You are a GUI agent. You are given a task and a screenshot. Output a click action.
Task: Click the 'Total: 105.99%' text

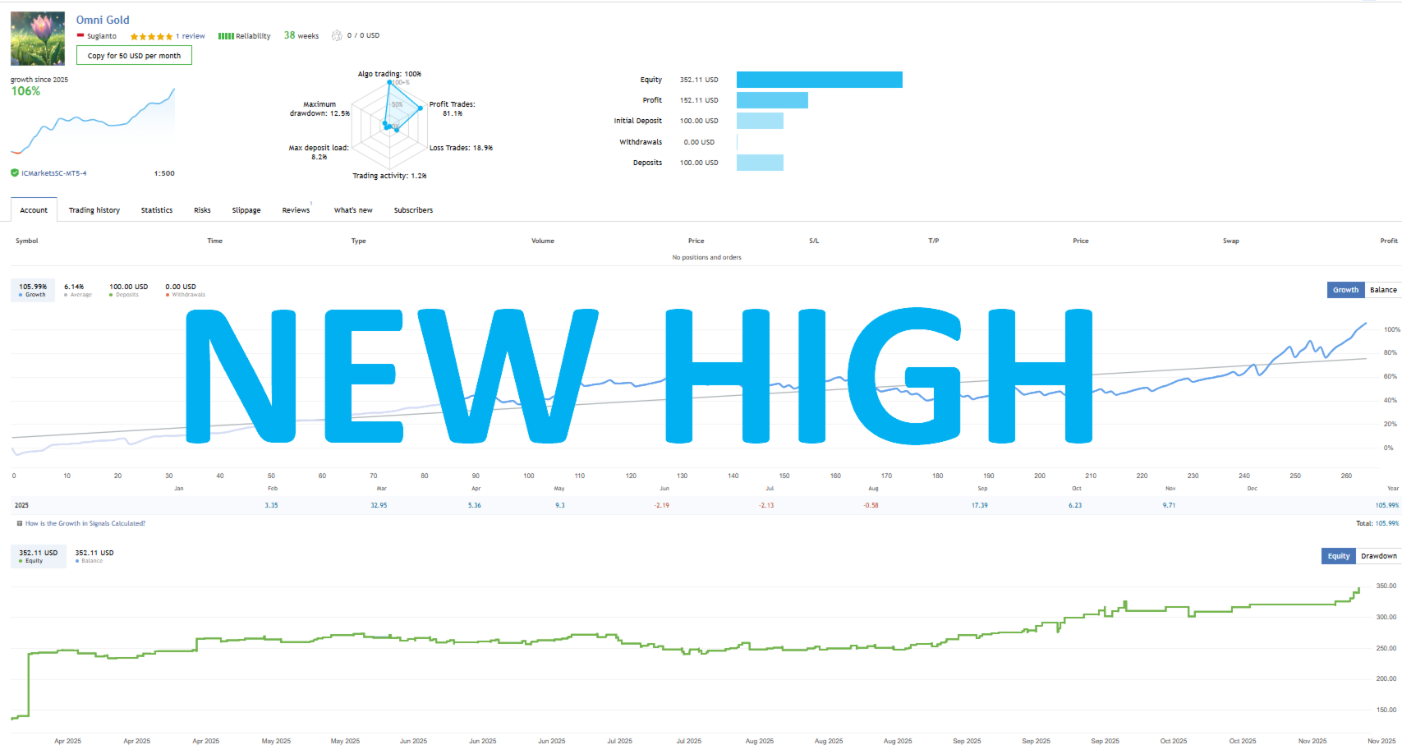(x=1377, y=523)
